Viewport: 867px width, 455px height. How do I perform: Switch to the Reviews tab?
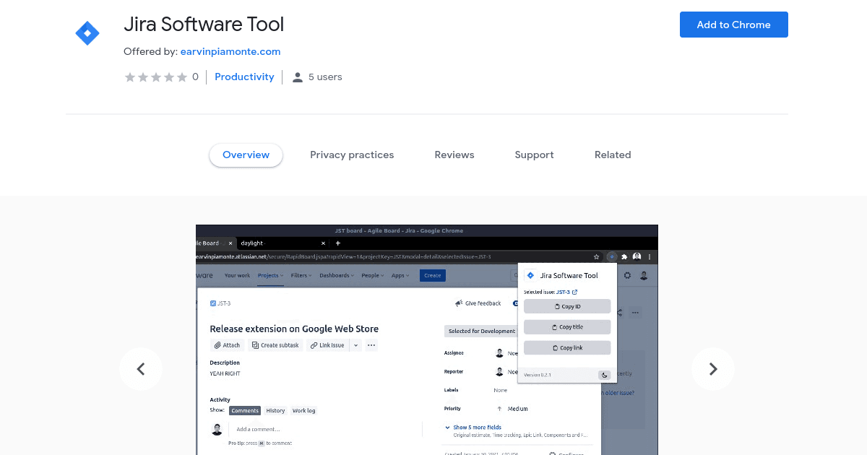point(454,155)
